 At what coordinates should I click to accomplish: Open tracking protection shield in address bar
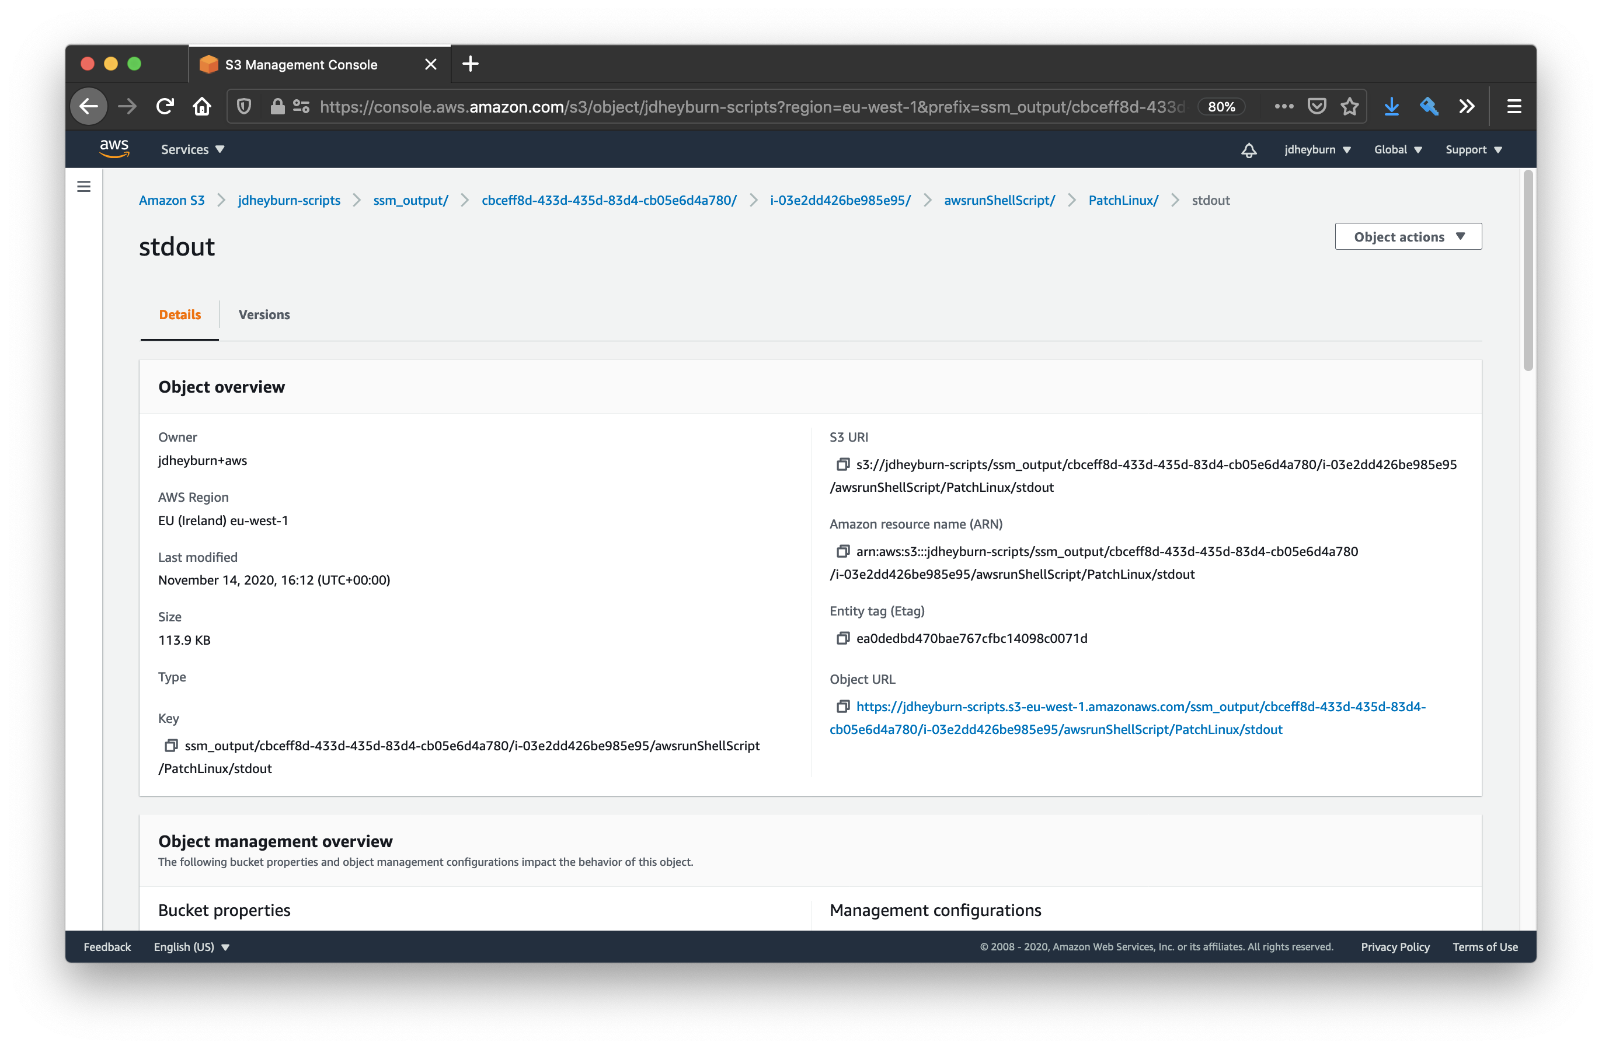coord(245,106)
